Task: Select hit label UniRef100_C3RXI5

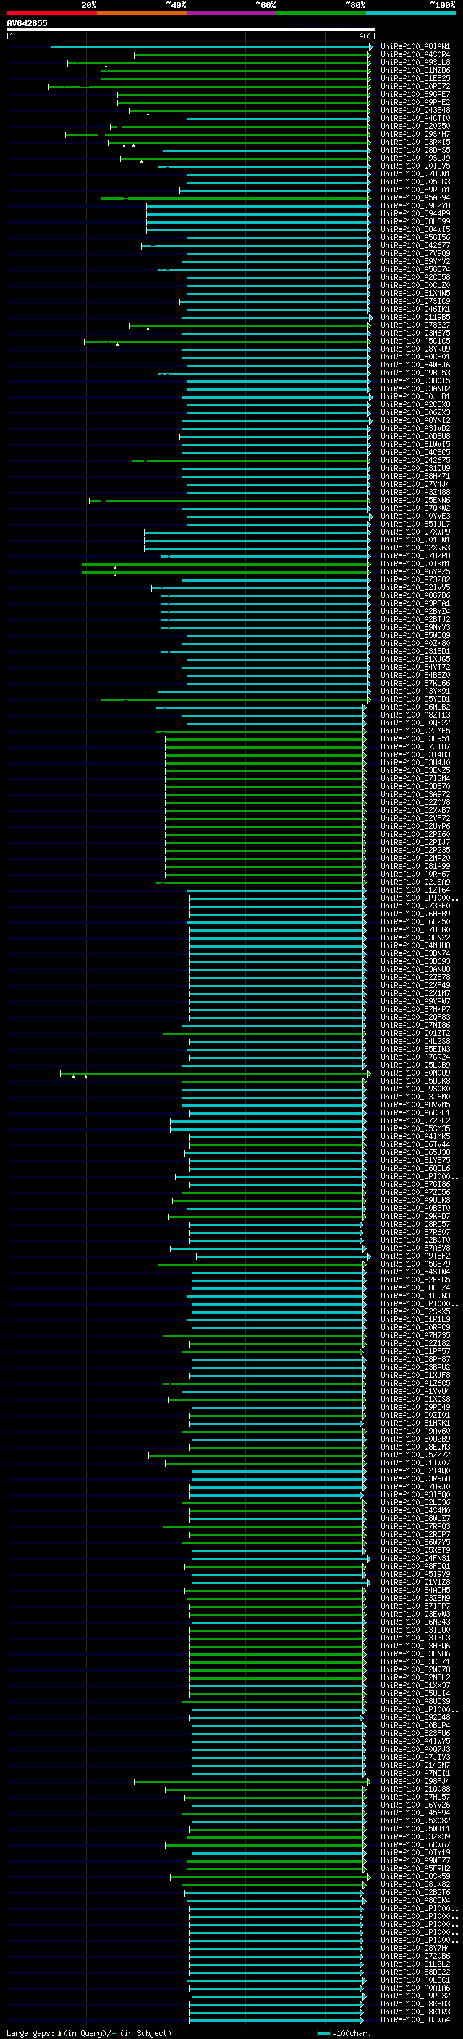Action: click(415, 142)
